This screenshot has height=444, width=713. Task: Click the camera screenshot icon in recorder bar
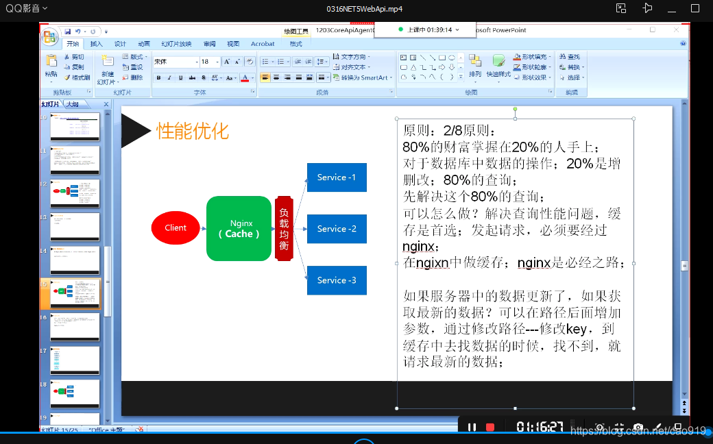coord(638,428)
